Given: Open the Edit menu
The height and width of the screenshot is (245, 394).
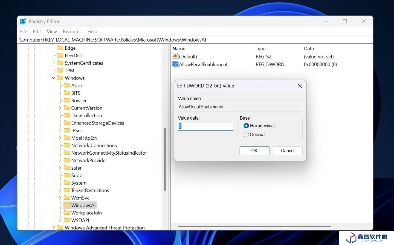Looking at the screenshot, I should click(x=37, y=31).
